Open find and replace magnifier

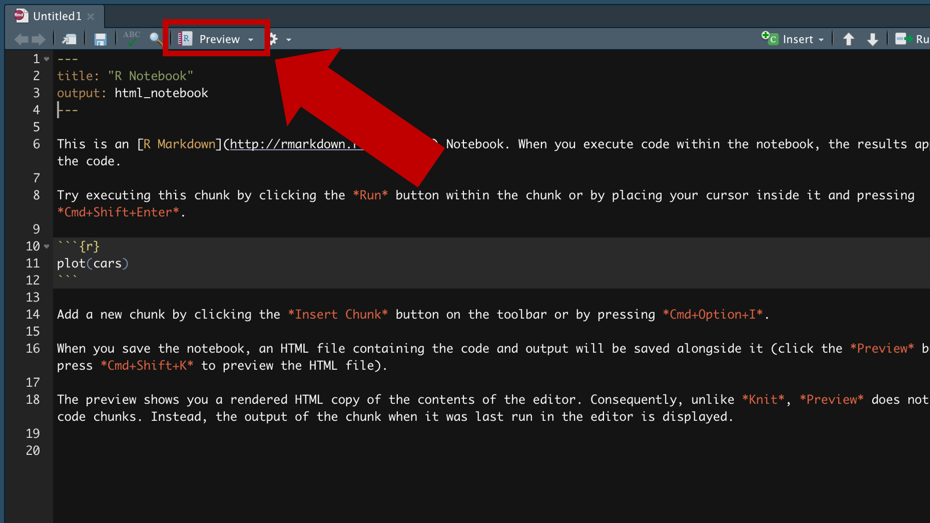tap(156, 39)
